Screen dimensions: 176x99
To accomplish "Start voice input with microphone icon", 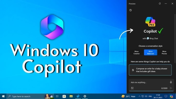I will (171, 82).
